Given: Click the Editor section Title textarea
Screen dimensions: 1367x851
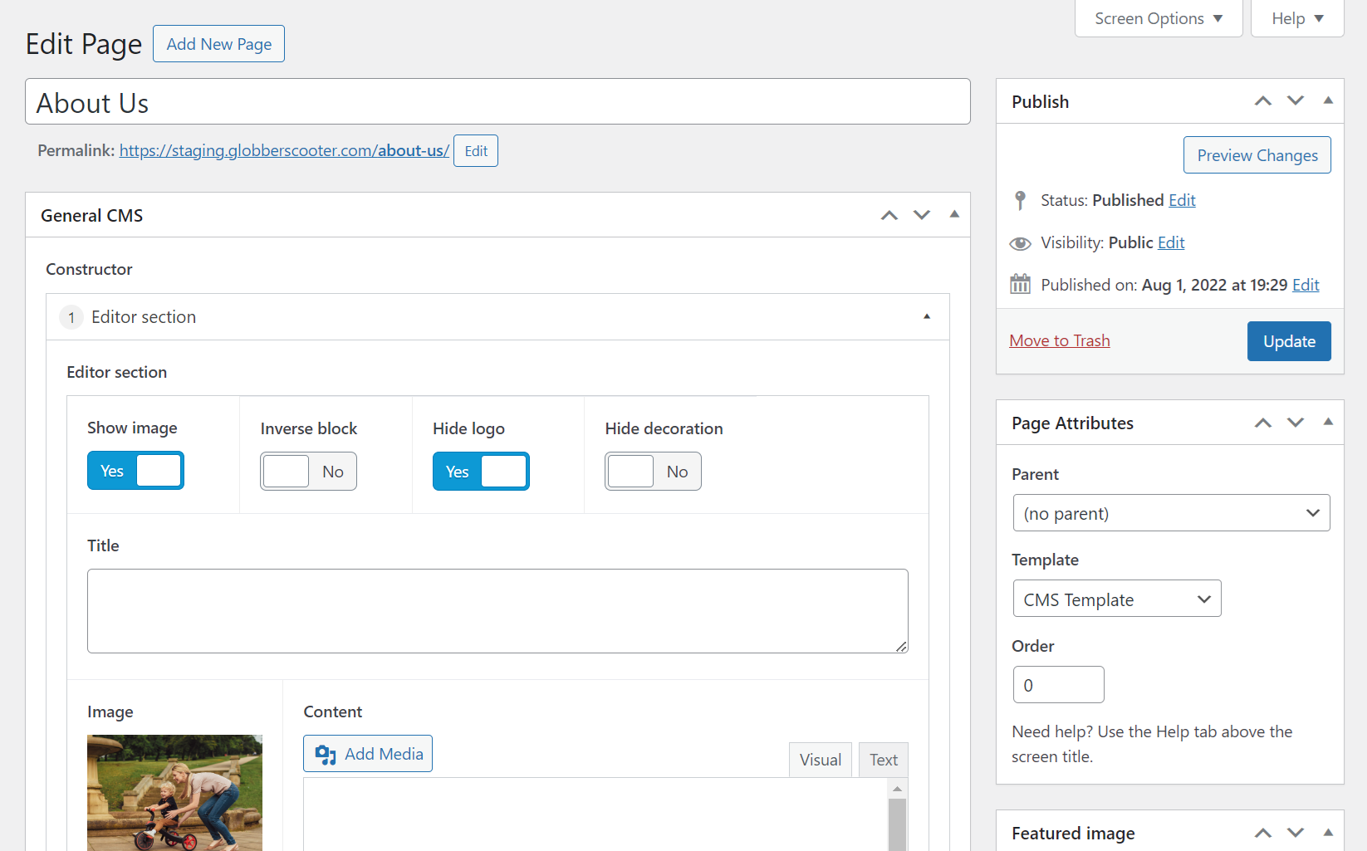Looking at the screenshot, I should pyautogui.click(x=497, y=611).
